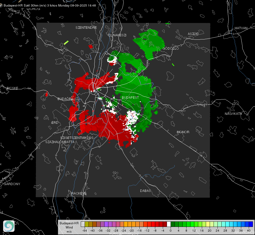Click the white zero-velocity swatch in the legend
This screenshot has width=255, height=235.
[x=169, y=224]
